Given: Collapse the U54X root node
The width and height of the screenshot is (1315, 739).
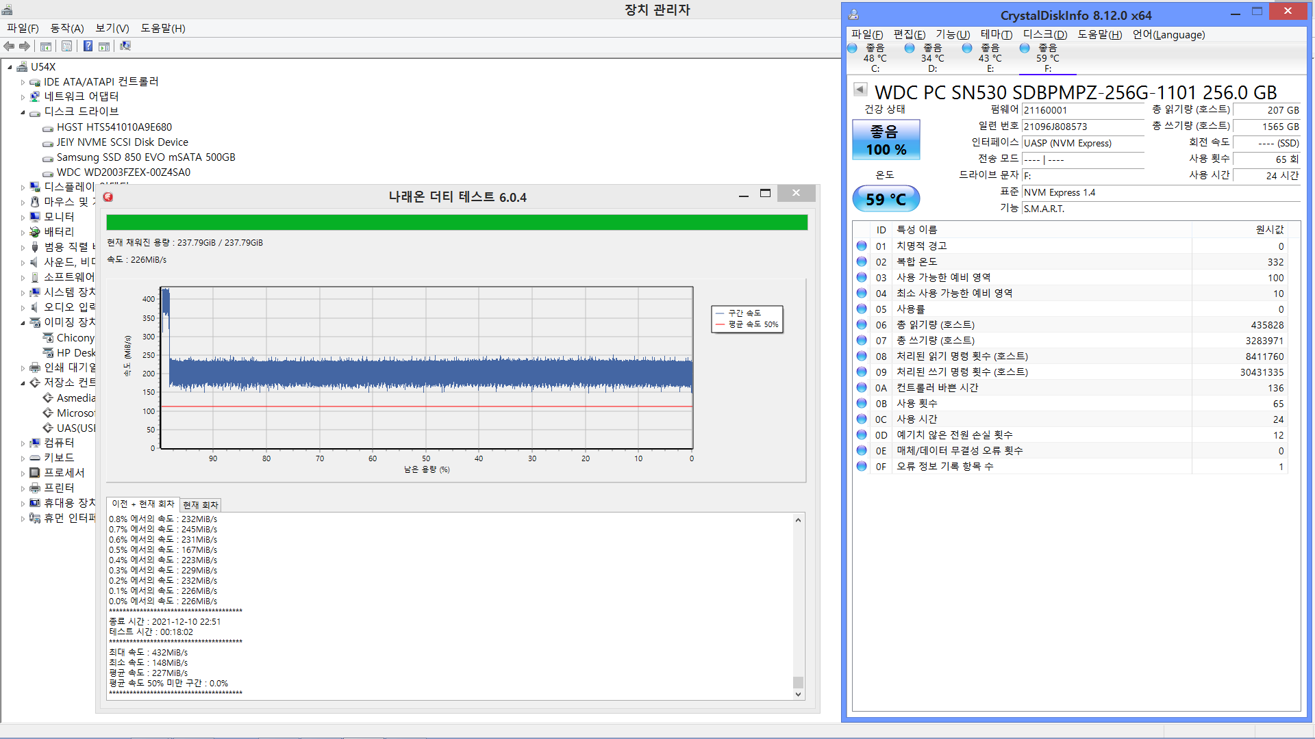Looking at the screenshot, I should pos(10,67).
